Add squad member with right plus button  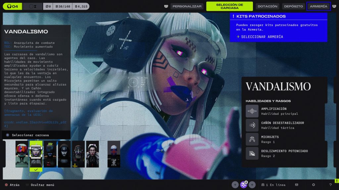252,185
